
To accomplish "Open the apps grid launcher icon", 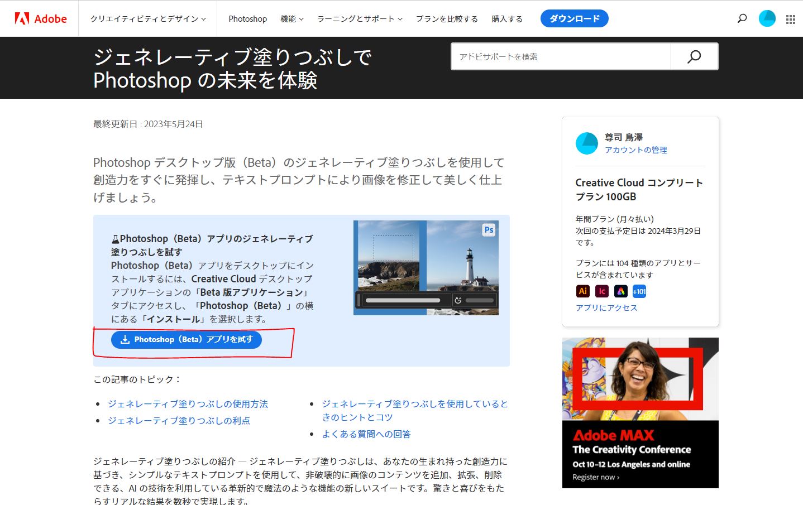I will coord(791,20).
